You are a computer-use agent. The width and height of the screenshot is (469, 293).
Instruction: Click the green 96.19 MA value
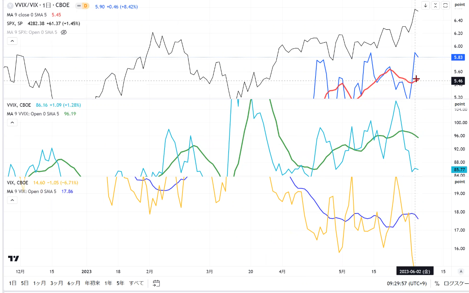coord(70,114)
